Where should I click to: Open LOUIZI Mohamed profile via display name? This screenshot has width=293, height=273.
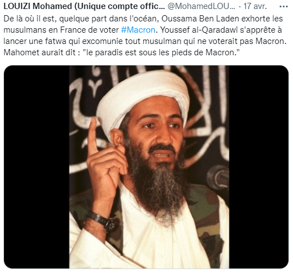[84, 6]
